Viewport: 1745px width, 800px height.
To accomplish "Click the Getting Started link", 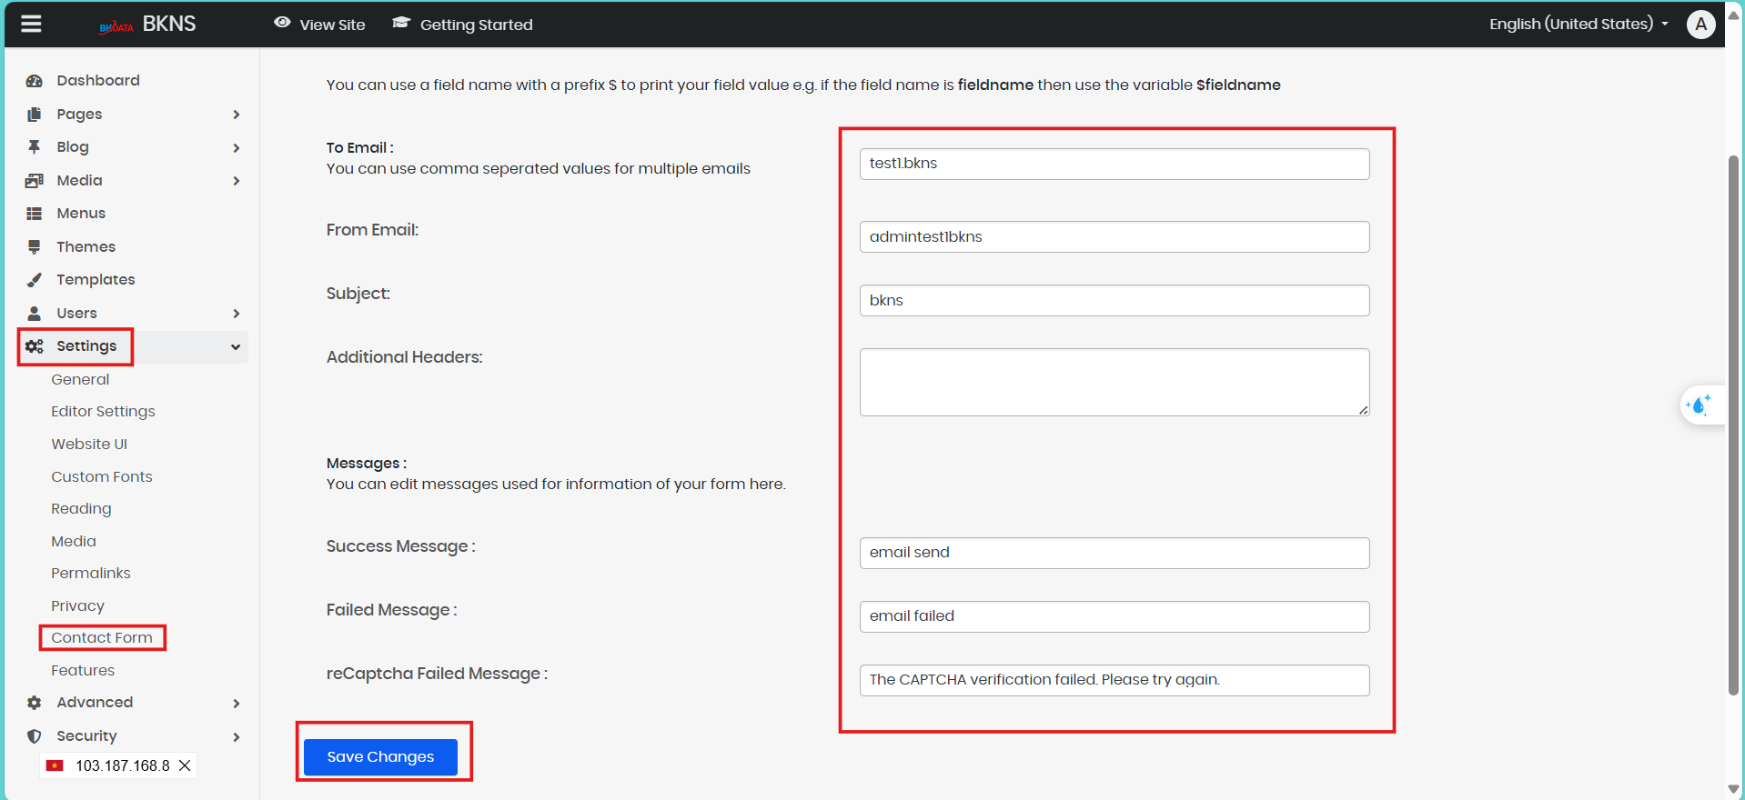I will tap(476, 25).
